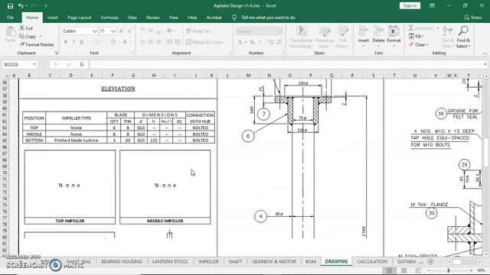Click Merge & Center button
The width and height of the screenshot is (490, 275).
(205, 42)
